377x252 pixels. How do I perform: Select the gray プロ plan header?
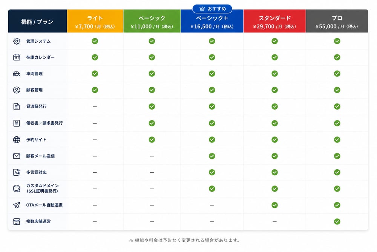pos(337,21)
